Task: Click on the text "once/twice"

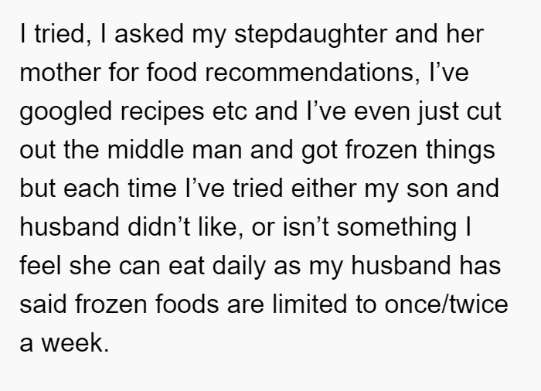Action: coord(447,304)
